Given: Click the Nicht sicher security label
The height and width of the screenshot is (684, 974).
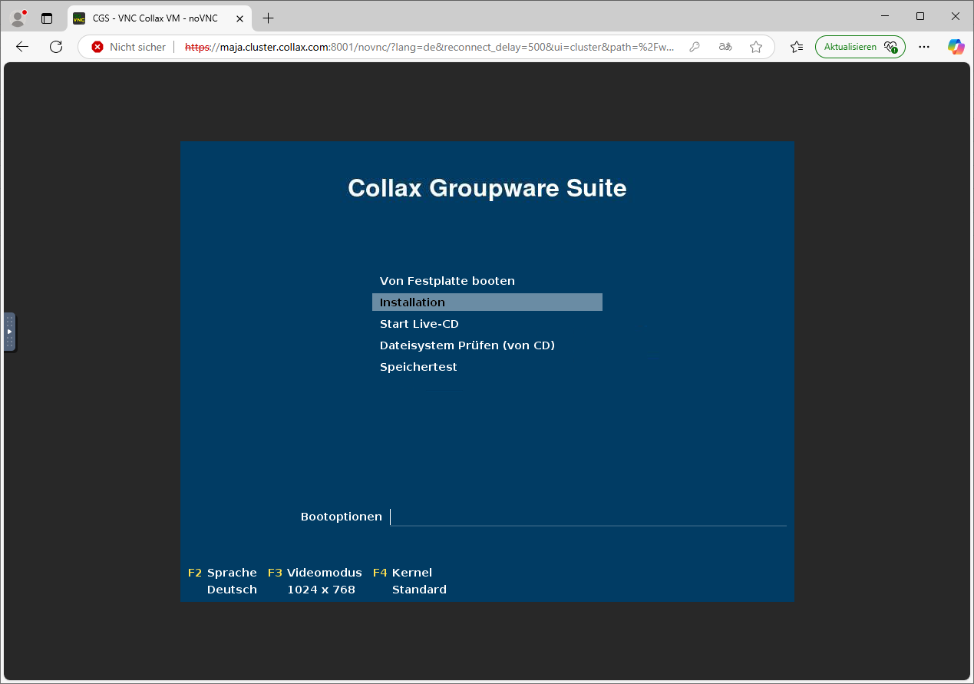Looking at the screenshot, I should click(x=137, y=47).
